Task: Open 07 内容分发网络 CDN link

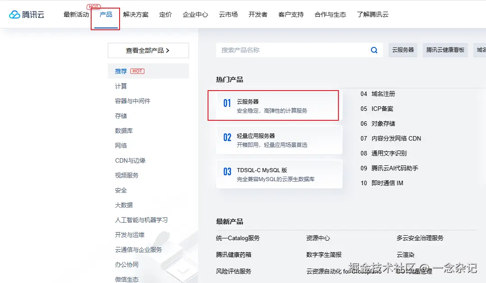Action: tap(391, 138)
